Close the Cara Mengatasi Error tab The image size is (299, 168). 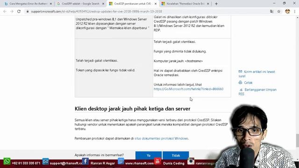point(51,4)
